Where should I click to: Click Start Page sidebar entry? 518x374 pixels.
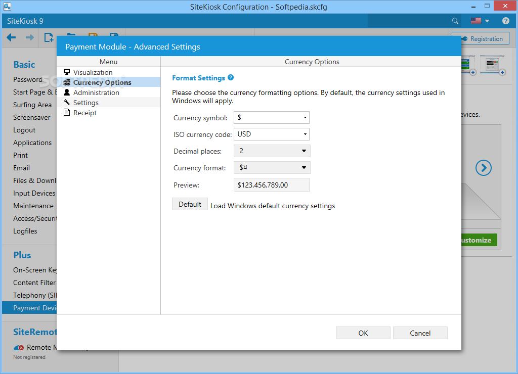(35, 92)
